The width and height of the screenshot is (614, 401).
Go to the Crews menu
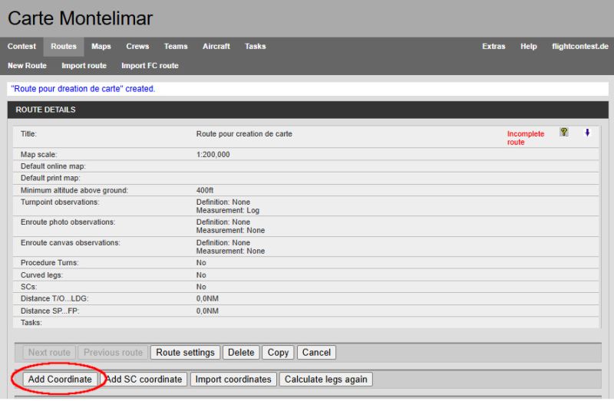pyautogui.click(x=137, y=47)
